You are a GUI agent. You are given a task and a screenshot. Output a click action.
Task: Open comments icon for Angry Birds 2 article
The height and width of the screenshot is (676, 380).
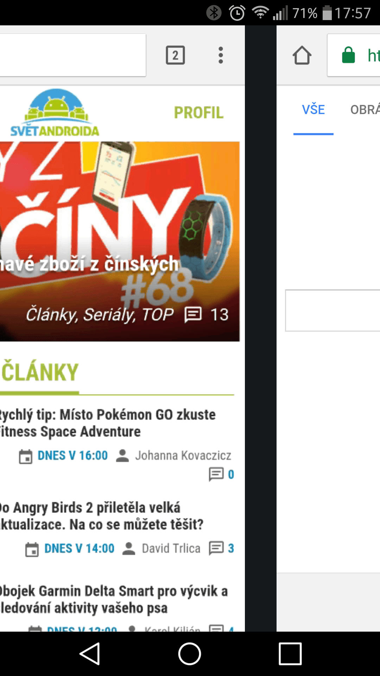(x=216, y=548)
